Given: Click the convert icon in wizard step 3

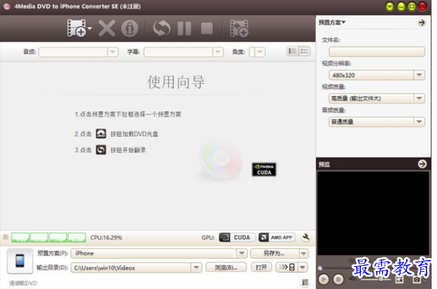Looking at the screenshot, I should pyautogui.click(x=101, y=150).
